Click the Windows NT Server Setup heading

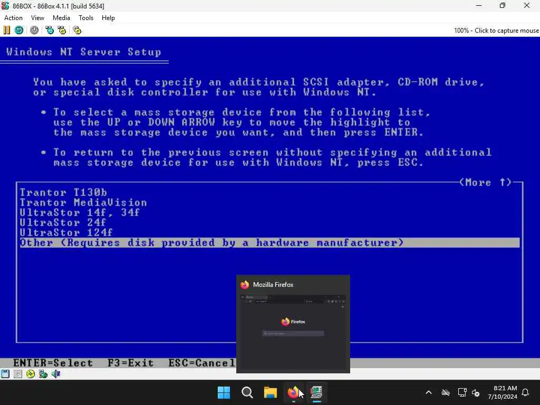(84, 52)
